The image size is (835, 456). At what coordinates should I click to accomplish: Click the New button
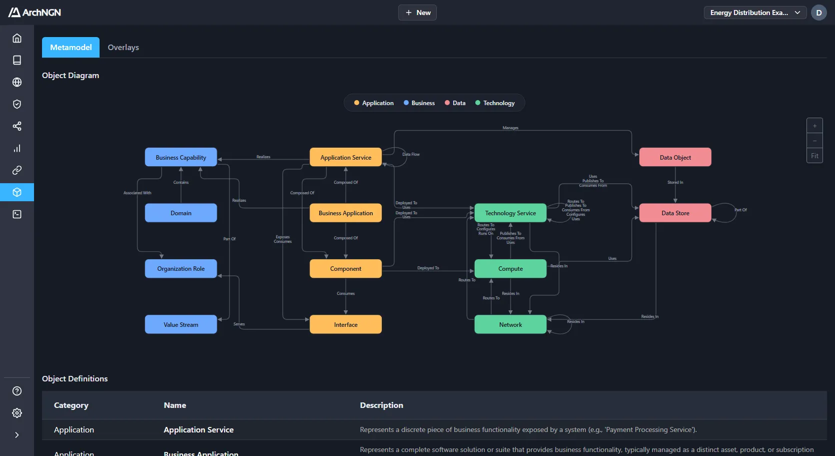(417, 13)
